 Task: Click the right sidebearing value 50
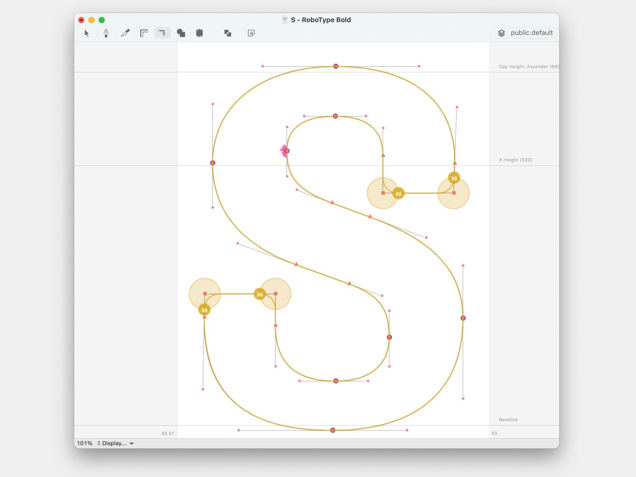[x=494, y=433]
